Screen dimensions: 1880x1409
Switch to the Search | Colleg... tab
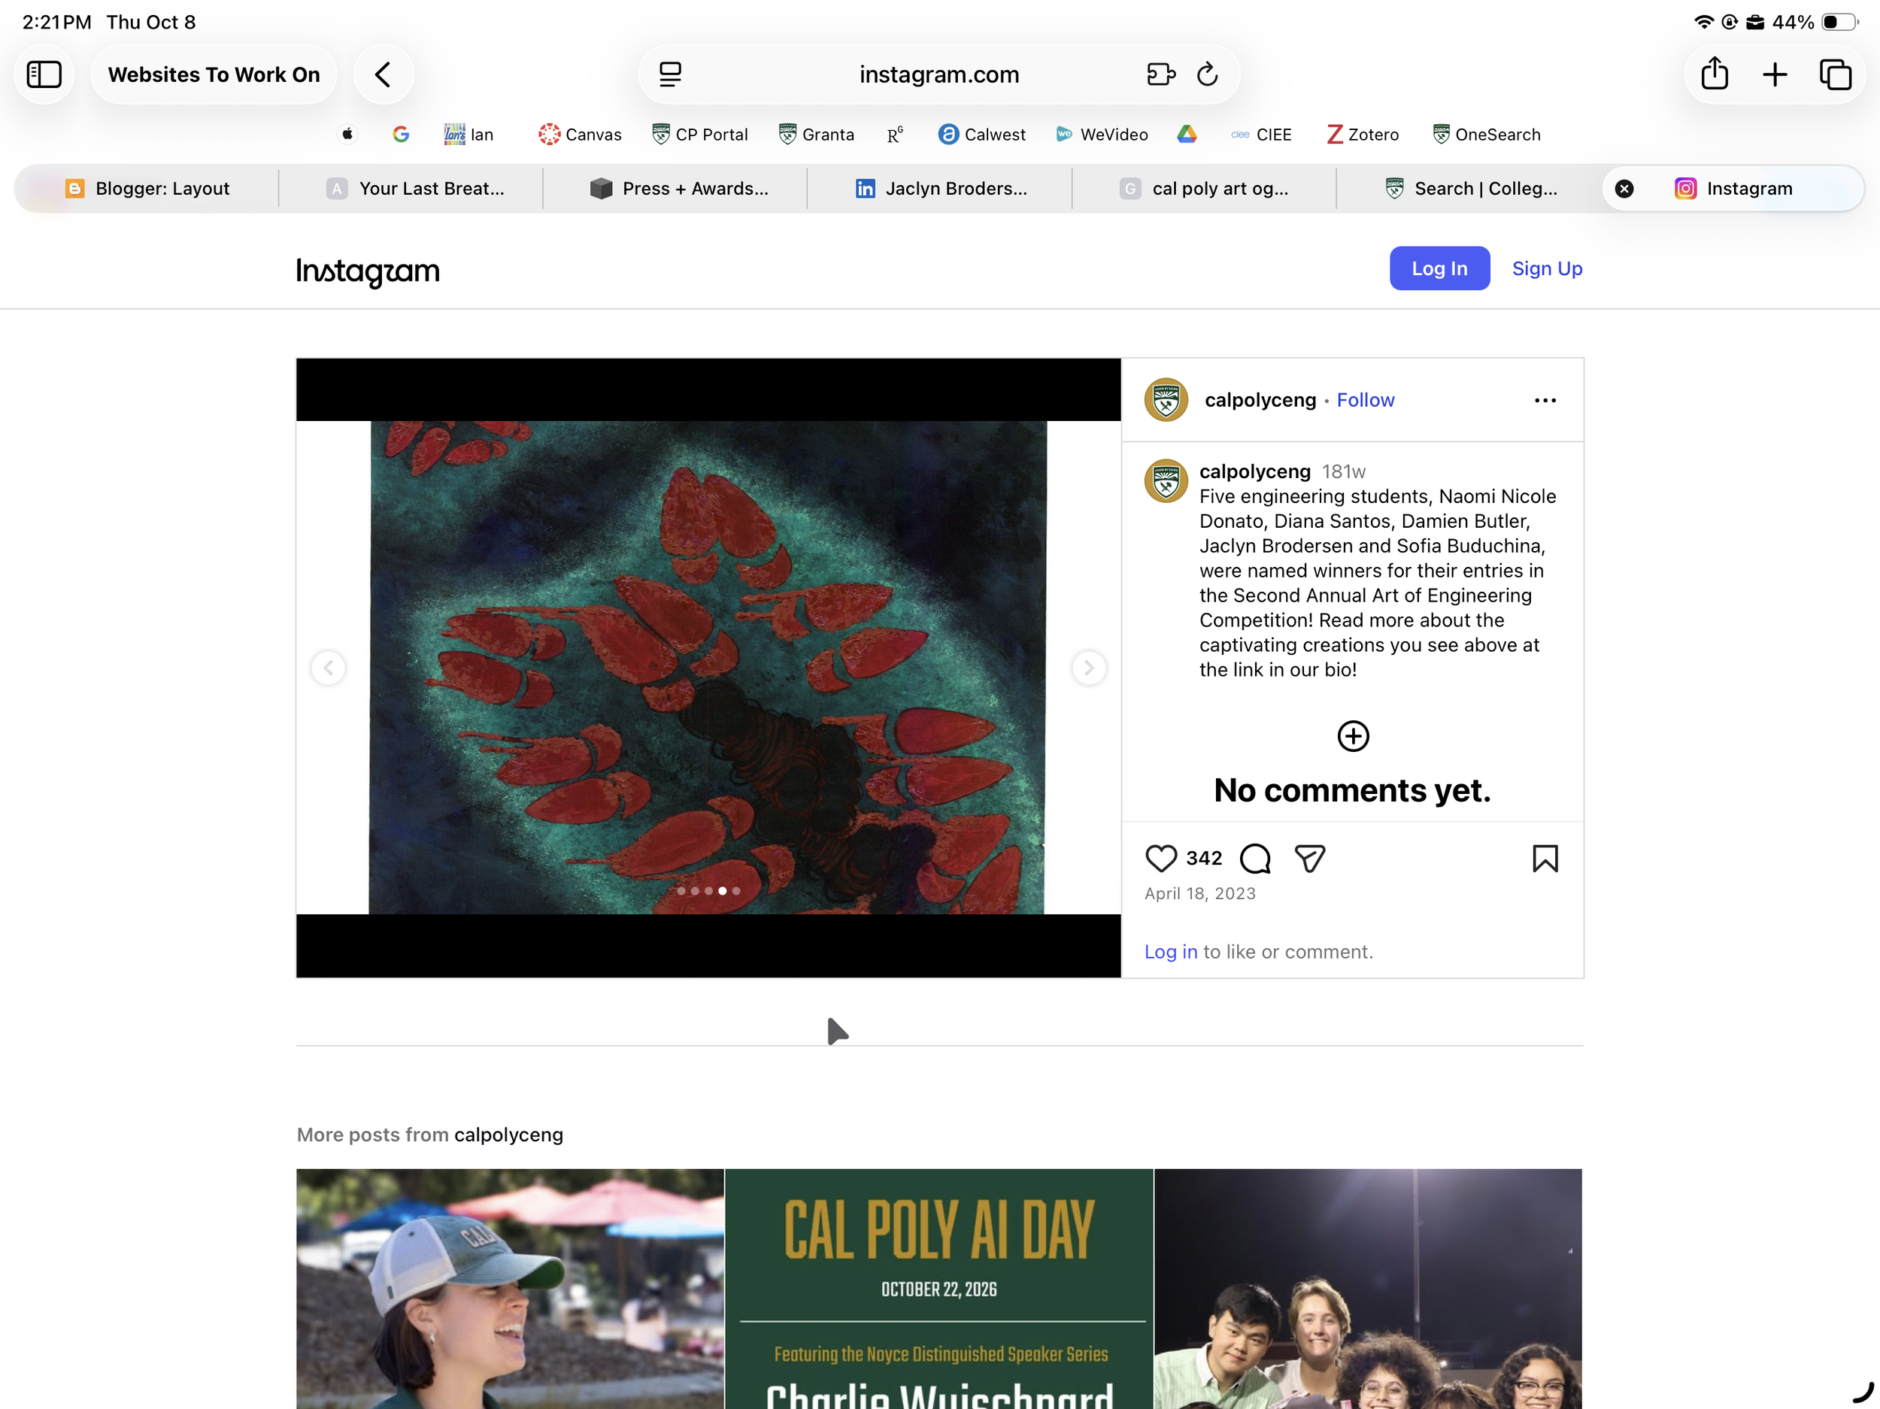click(x=1471, y=189)
